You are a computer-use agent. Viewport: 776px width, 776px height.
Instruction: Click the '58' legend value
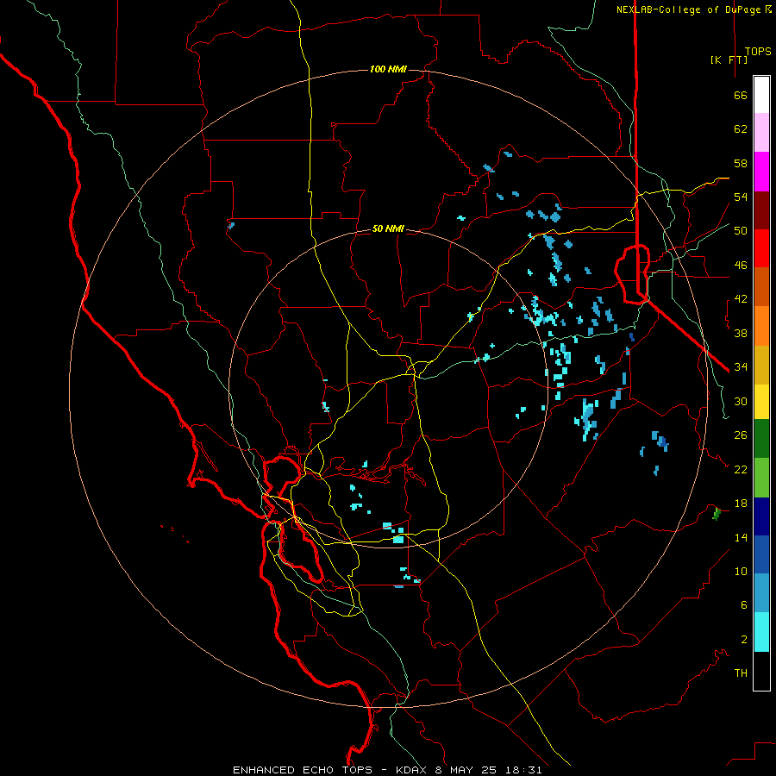[x=741, y=163]
